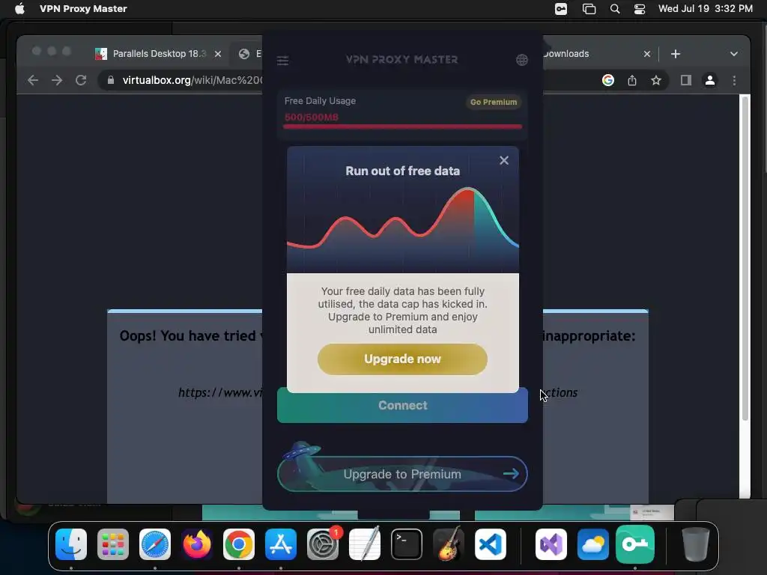Open the server location globe icon
This screenshot has width=767, height=575.
click(522, 60)
